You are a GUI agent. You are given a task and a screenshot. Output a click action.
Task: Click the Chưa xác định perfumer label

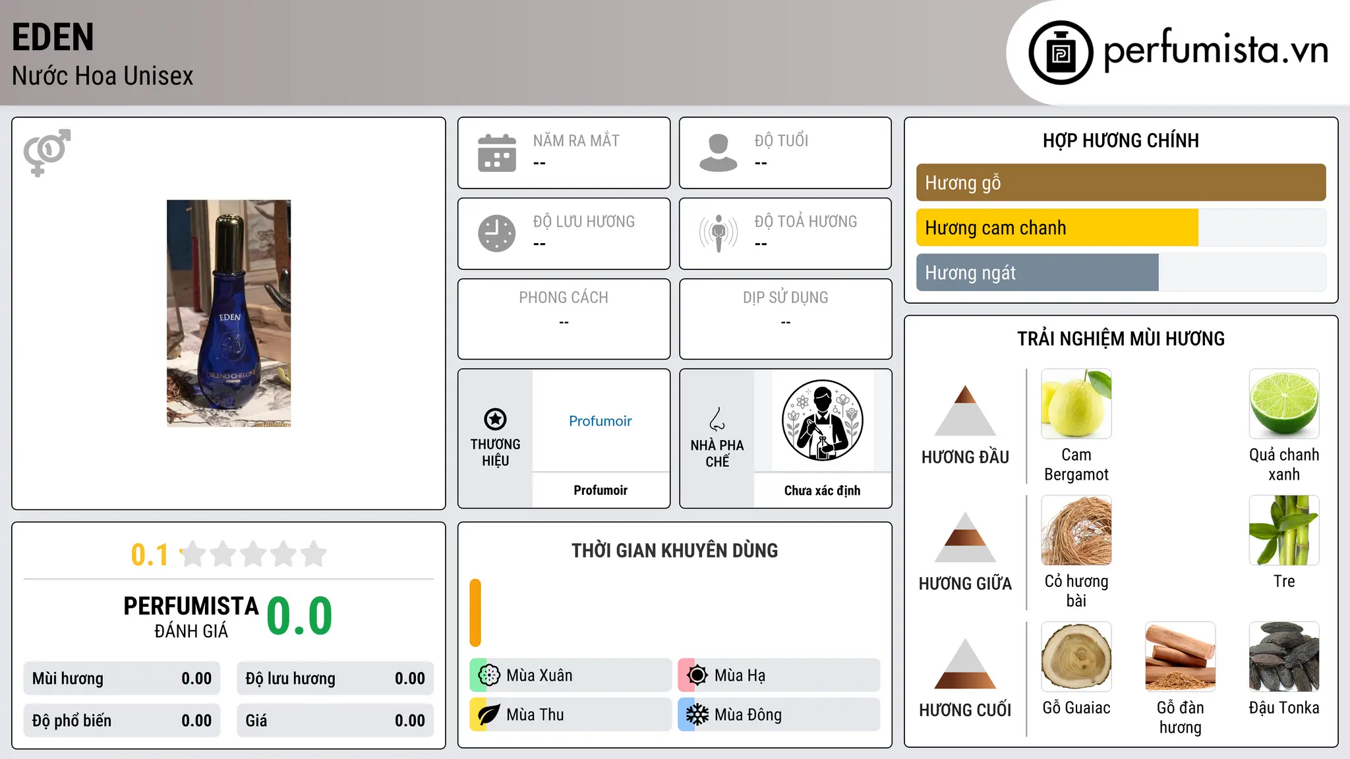(822, 490)
